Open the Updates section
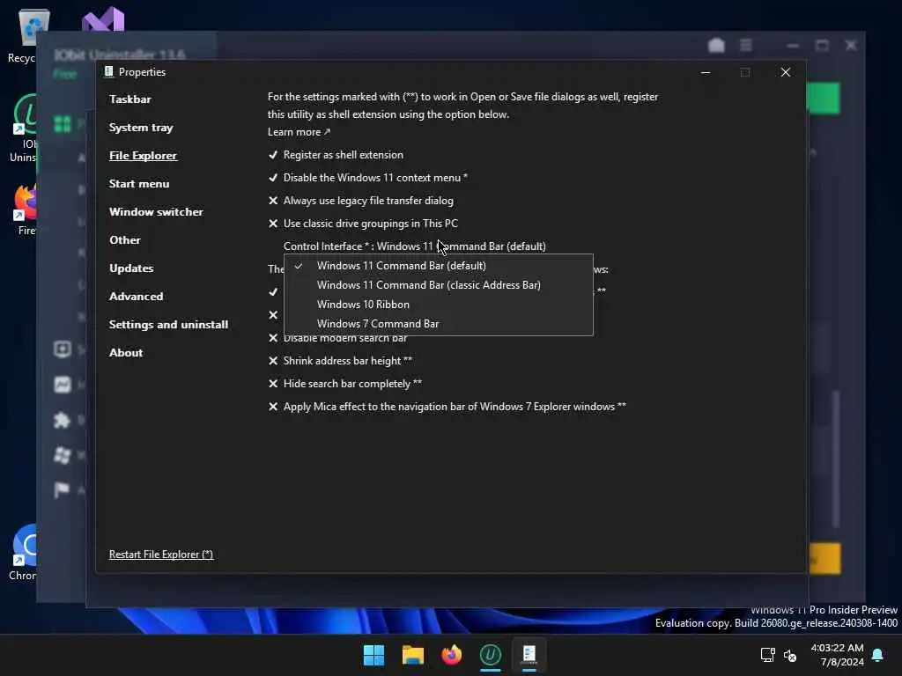Screen dimensions: 902x676 tap(131, 268)
